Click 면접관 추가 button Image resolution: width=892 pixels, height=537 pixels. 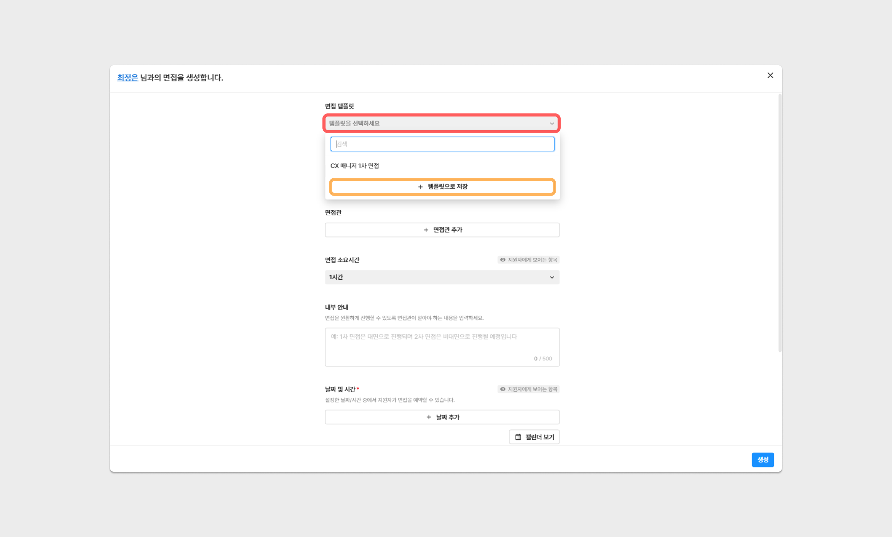pyautogui.click(x=447, y=230)
